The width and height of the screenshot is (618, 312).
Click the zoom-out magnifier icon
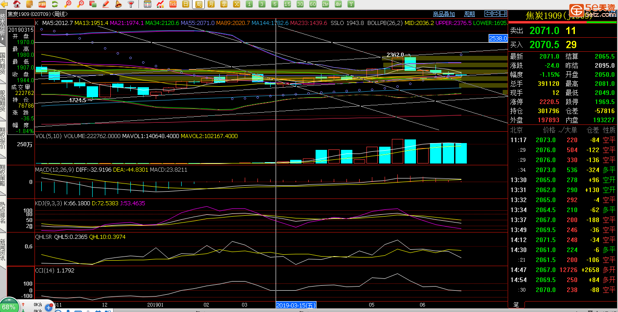81,4
